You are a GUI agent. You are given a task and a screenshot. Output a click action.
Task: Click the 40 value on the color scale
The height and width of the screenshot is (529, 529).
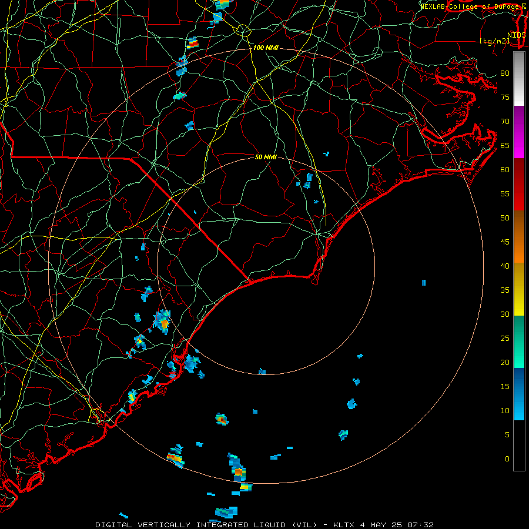click(505, 266)
